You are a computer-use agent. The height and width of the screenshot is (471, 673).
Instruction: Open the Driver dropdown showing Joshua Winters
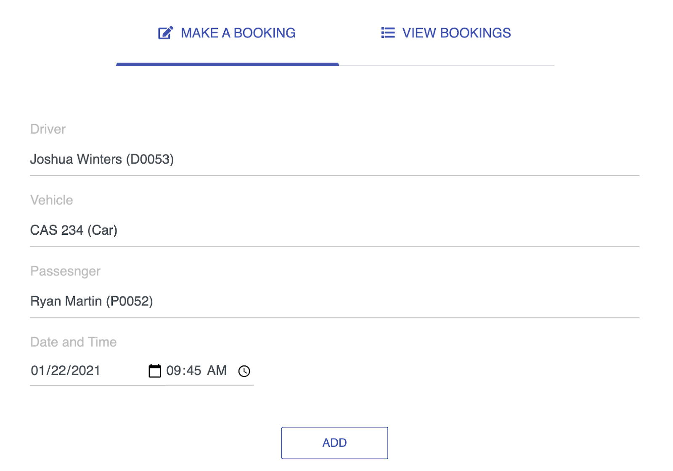pyautogui.click(x=334, y=159)
